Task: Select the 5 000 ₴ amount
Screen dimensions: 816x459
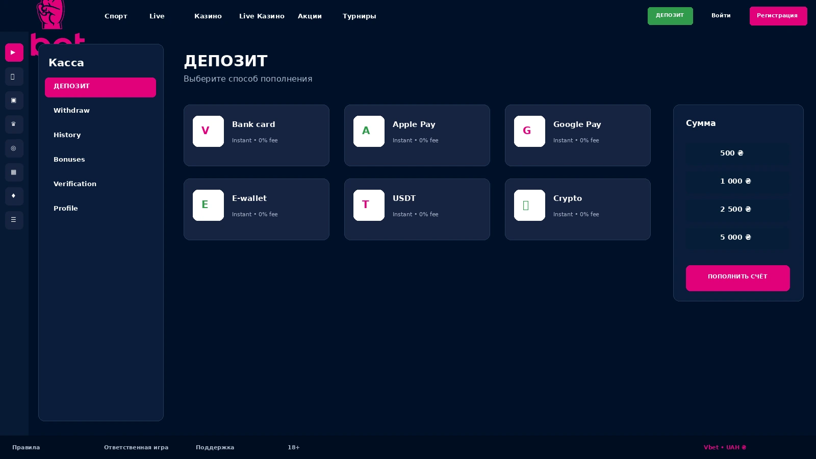Action: [x=737, y=238]
